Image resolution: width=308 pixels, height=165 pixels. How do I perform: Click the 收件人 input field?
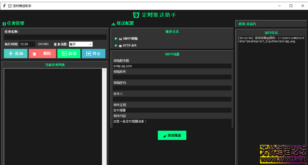pos(172,99)
